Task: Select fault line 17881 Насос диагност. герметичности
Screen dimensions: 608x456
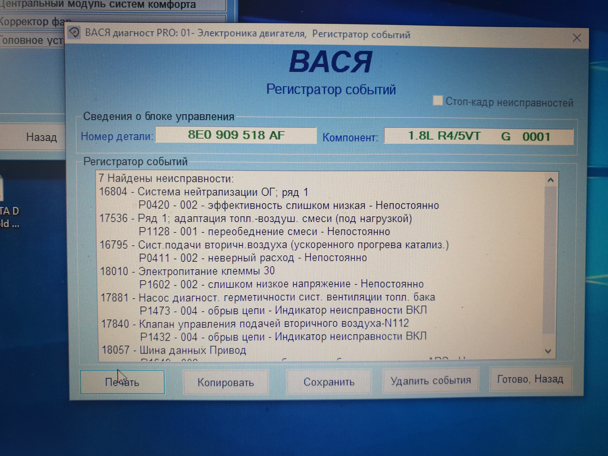Action: [268, 297]
